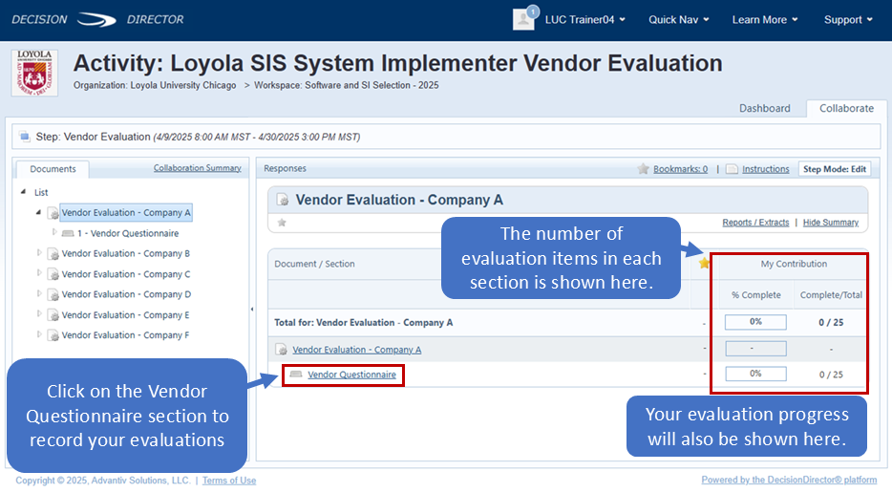Open the Learn More dropdown menu
This screenshot has height=493, width=892.
tap(765, 19)
